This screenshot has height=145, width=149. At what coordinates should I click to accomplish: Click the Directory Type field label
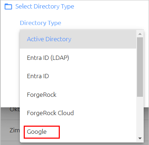[x=40, y=23]
